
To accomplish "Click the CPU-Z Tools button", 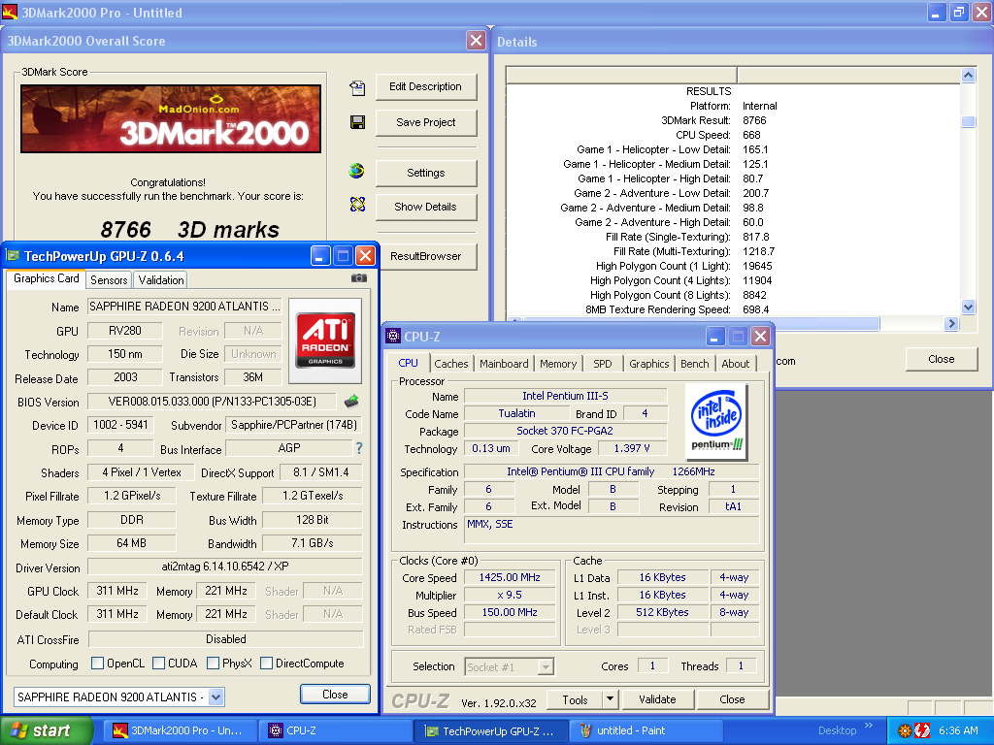I will tap(575, 699).
